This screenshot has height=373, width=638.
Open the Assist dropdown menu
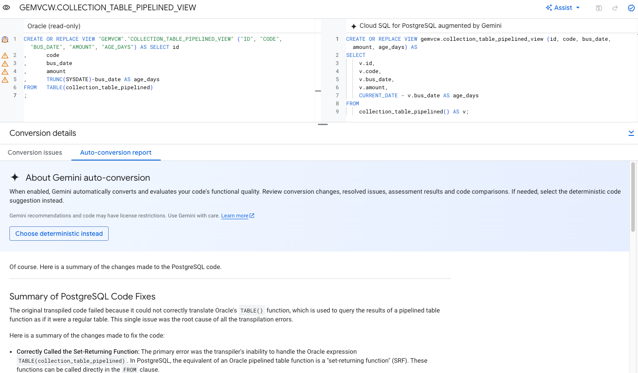[562, 8]
